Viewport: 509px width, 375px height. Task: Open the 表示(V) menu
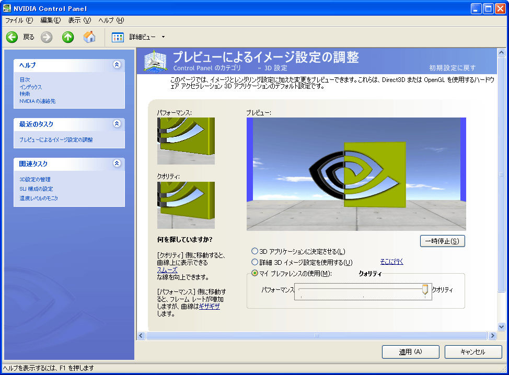click(79, 20)
